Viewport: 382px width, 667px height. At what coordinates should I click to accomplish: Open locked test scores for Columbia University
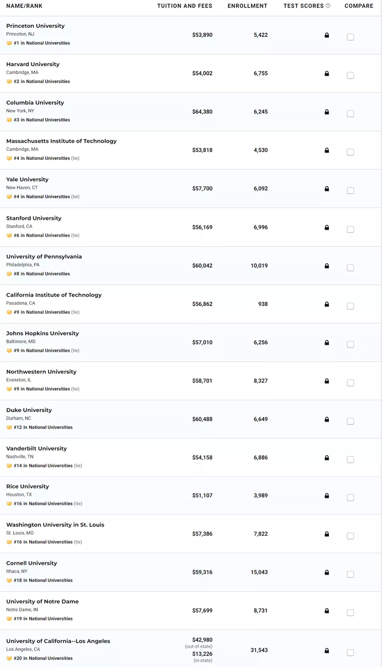coord(327,112)
